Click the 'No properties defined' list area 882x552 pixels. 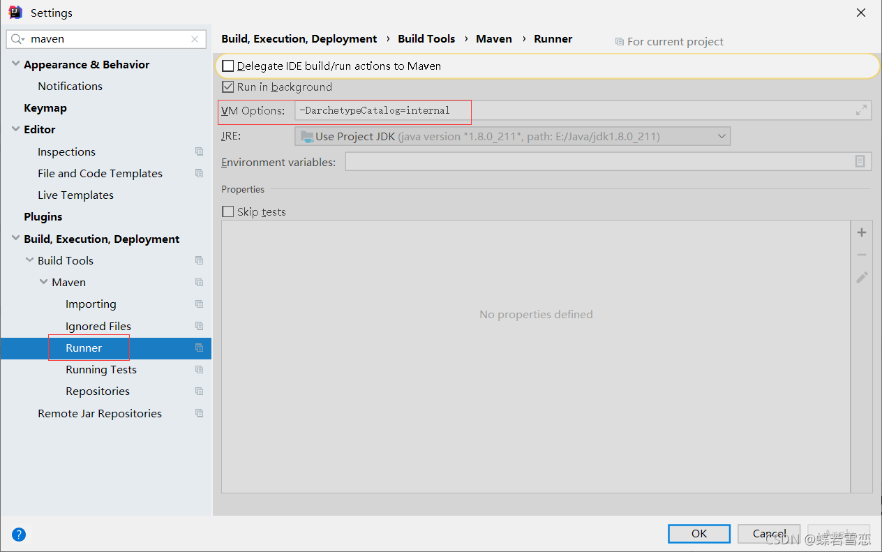point(536,357)
